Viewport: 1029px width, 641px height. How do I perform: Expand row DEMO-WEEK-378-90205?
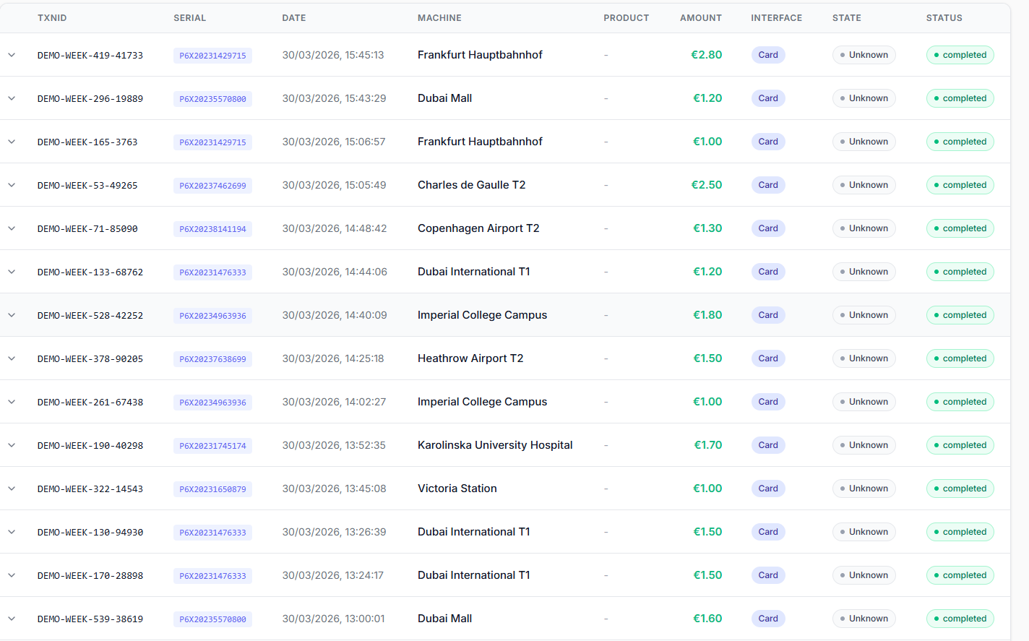coord(12,358)
